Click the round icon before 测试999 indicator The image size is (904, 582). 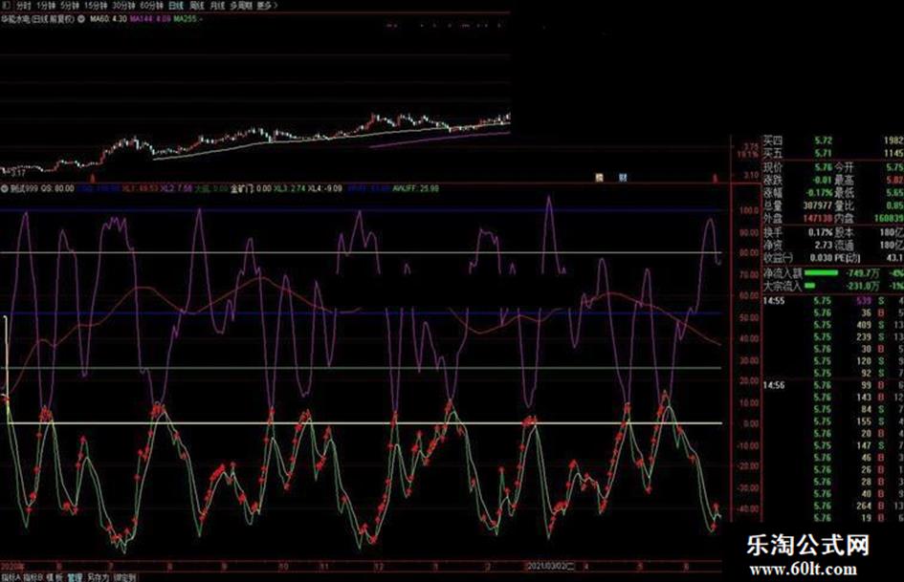click(5, 188)
